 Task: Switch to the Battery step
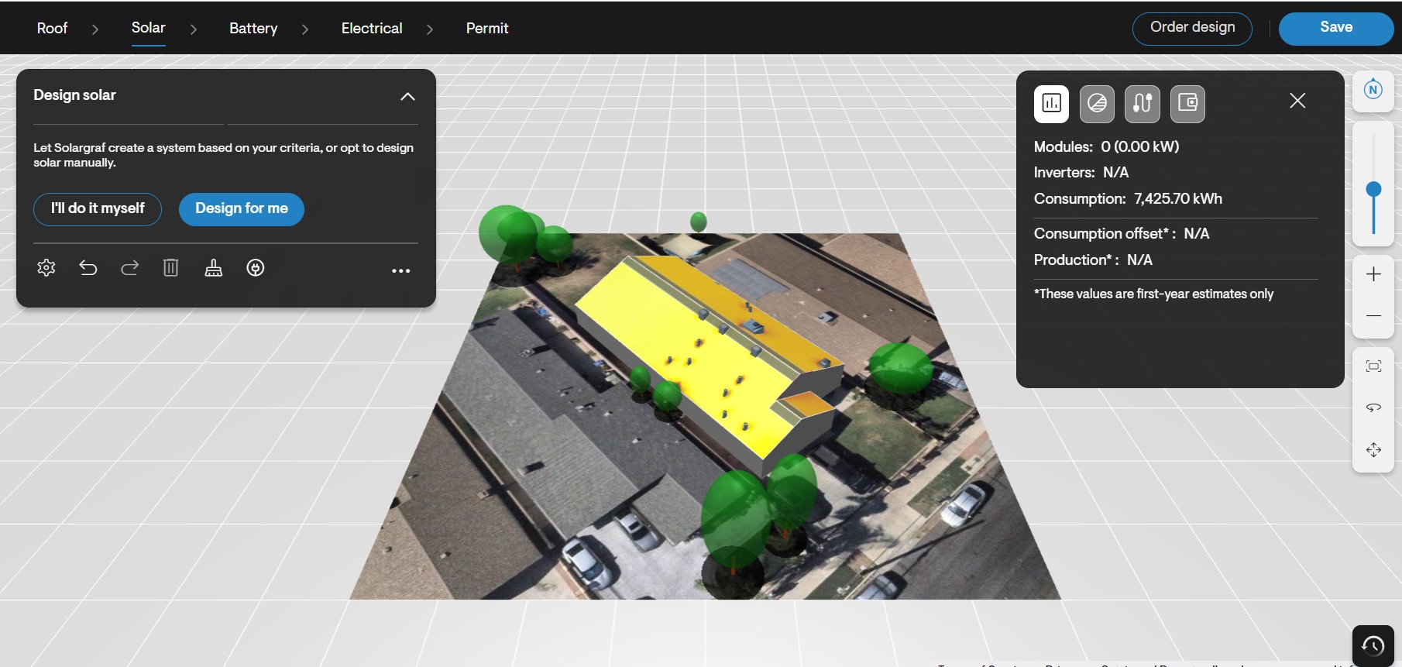tap(253, 29)
